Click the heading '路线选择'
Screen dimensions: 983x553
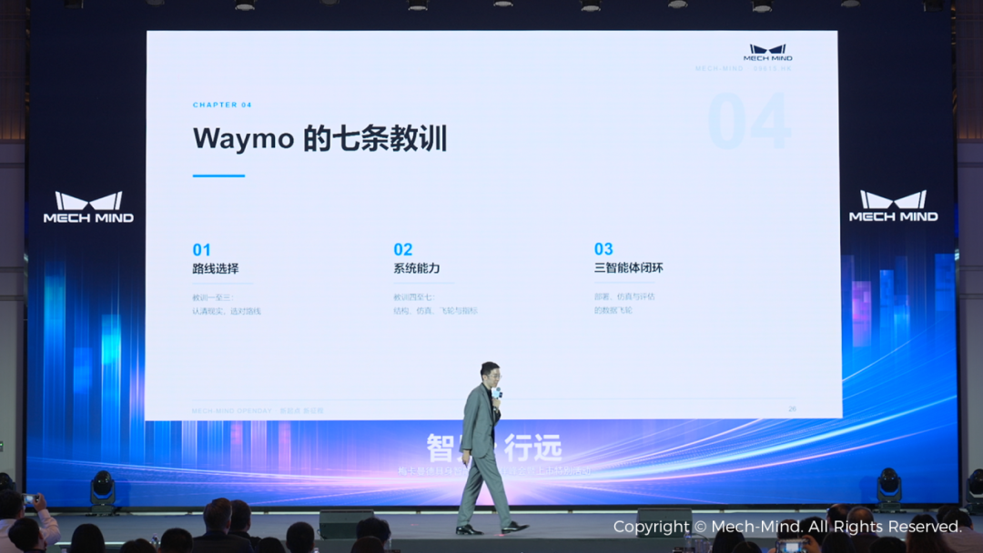(x=216, y=268)
